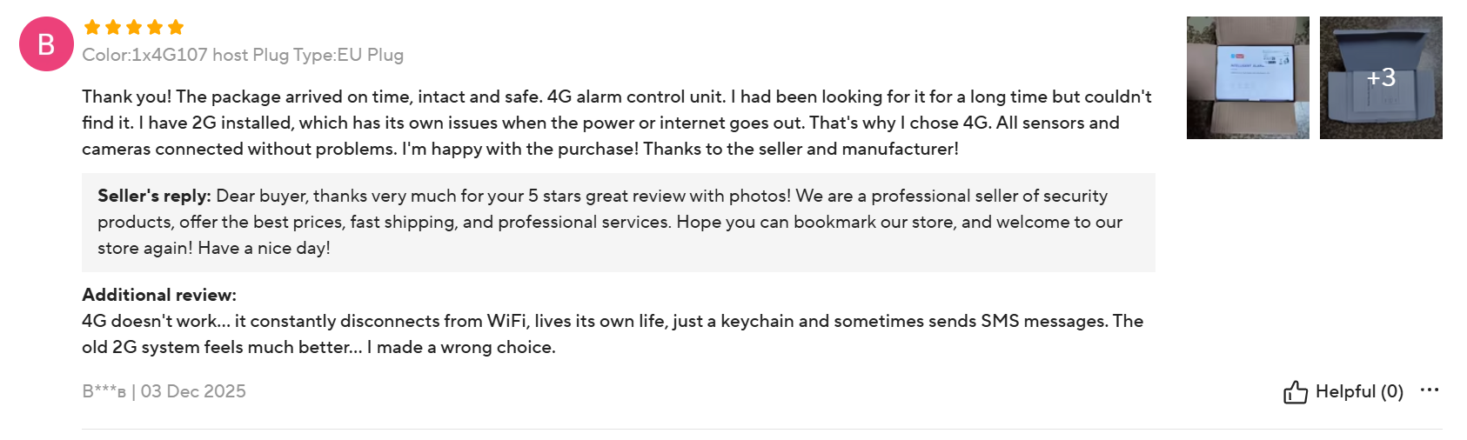Click the "Additional review:" heading
The height and width of the screenshot is (440, 1467).
coord(159,295)
